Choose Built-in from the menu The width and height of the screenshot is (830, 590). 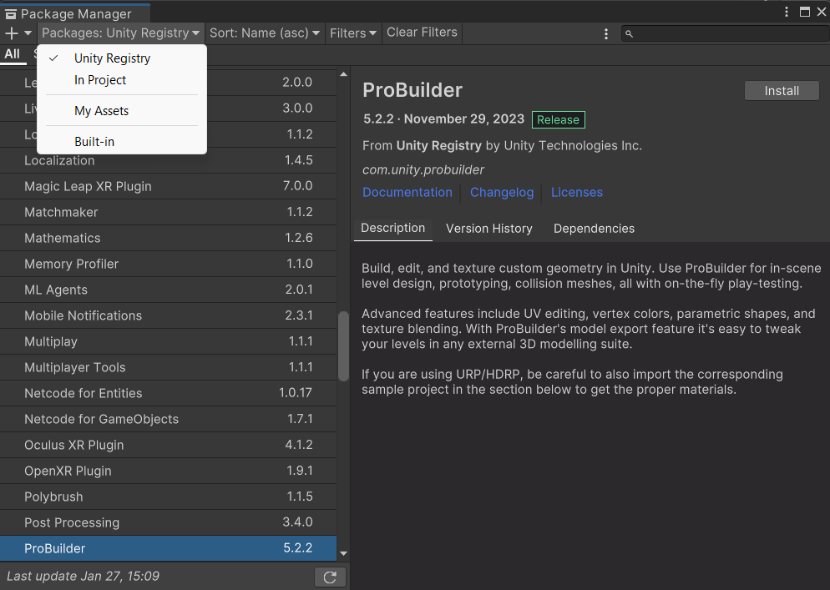click(122, 141)
